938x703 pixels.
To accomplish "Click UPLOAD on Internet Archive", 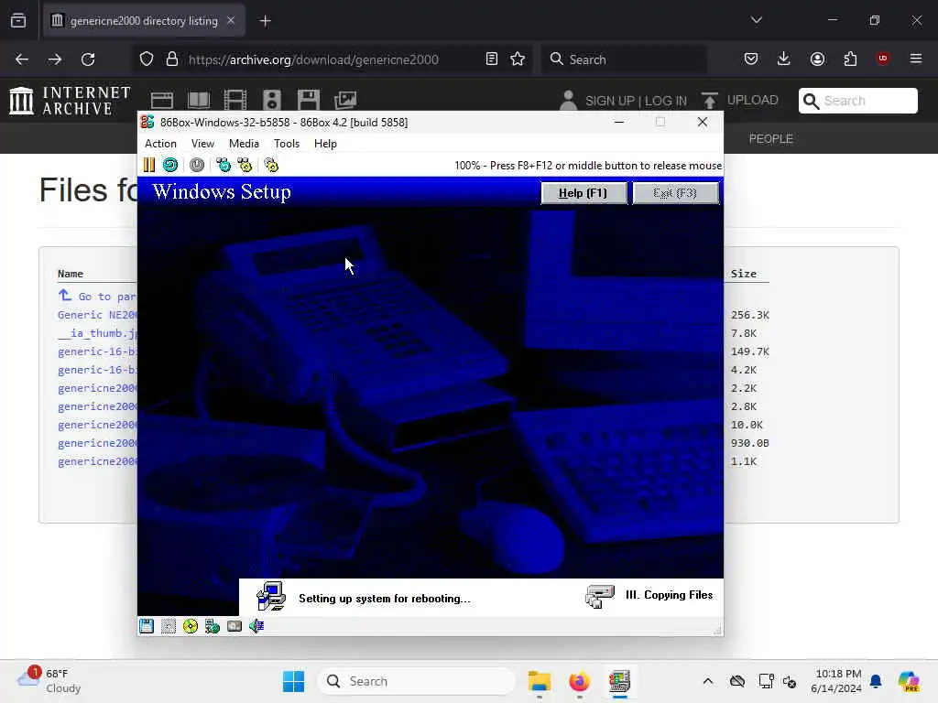I will coord(740,101).
